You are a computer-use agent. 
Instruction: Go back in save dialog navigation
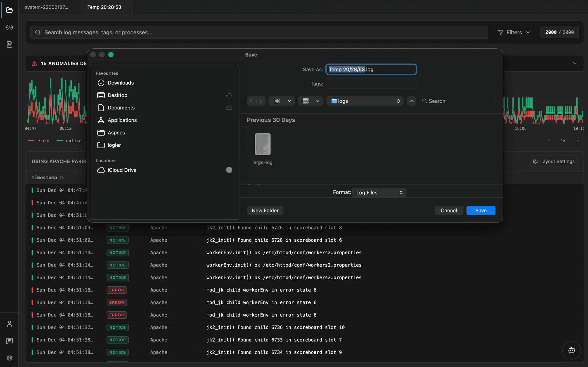pos(251,101)
